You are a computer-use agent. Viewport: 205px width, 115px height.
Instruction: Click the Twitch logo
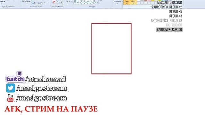point(15,77)
